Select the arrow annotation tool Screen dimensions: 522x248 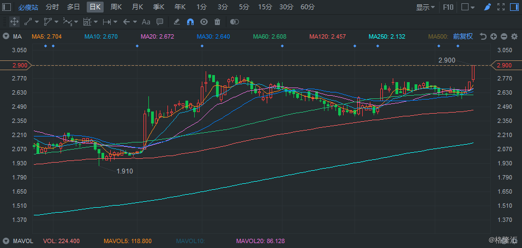pos(126,22)
